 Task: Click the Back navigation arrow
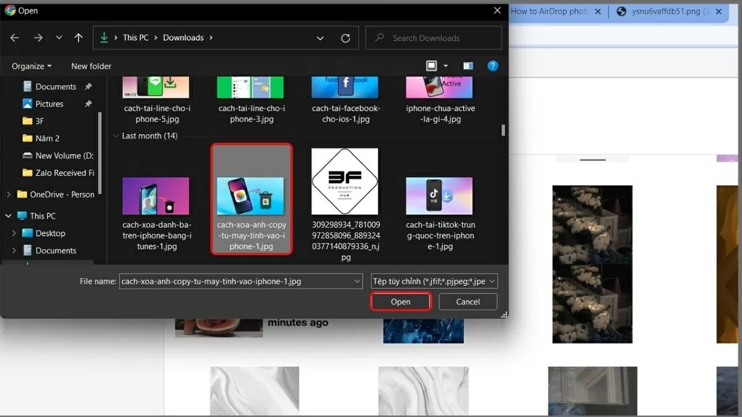point(14,38)
